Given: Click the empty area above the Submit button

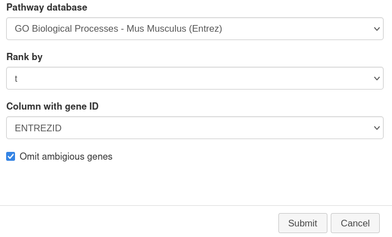Looking at the screenshot, I should 303,185.
